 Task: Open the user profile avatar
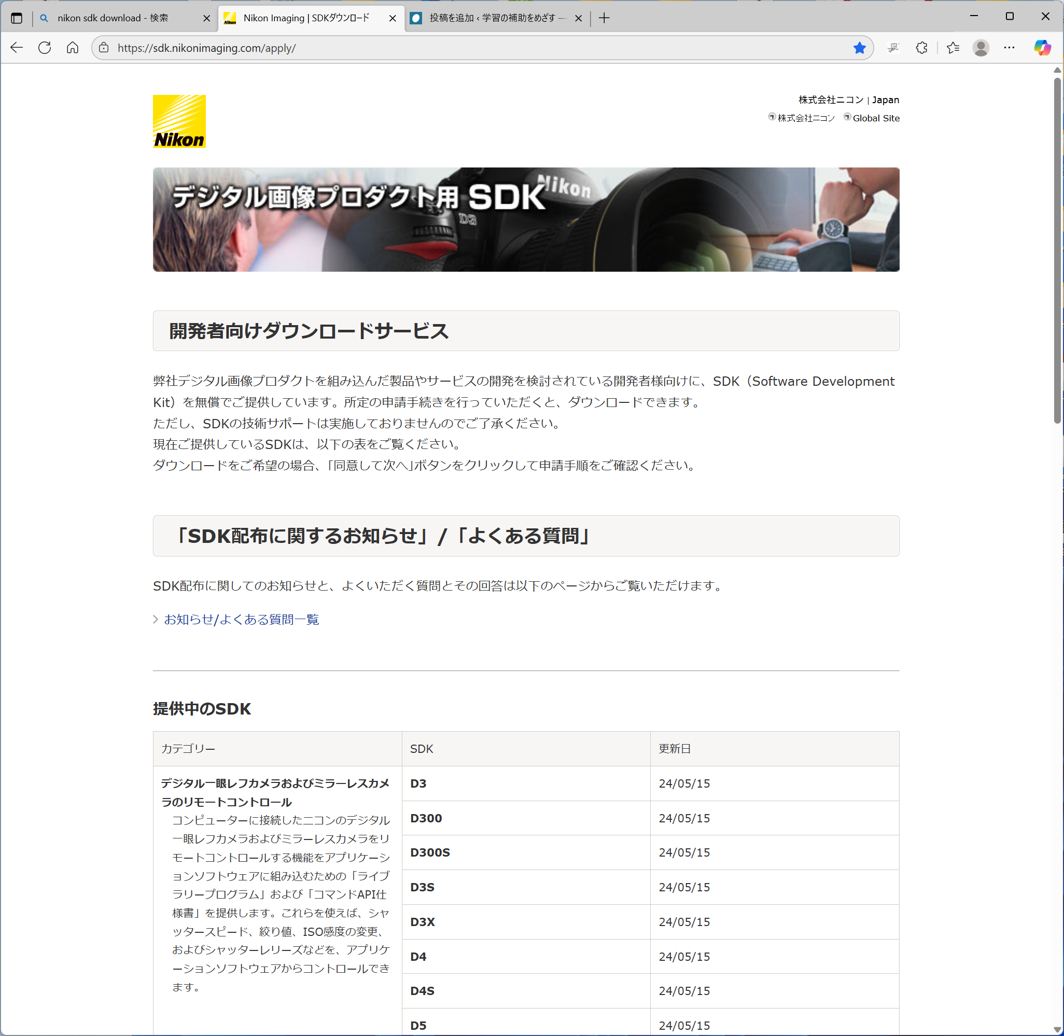click(980, 48)
